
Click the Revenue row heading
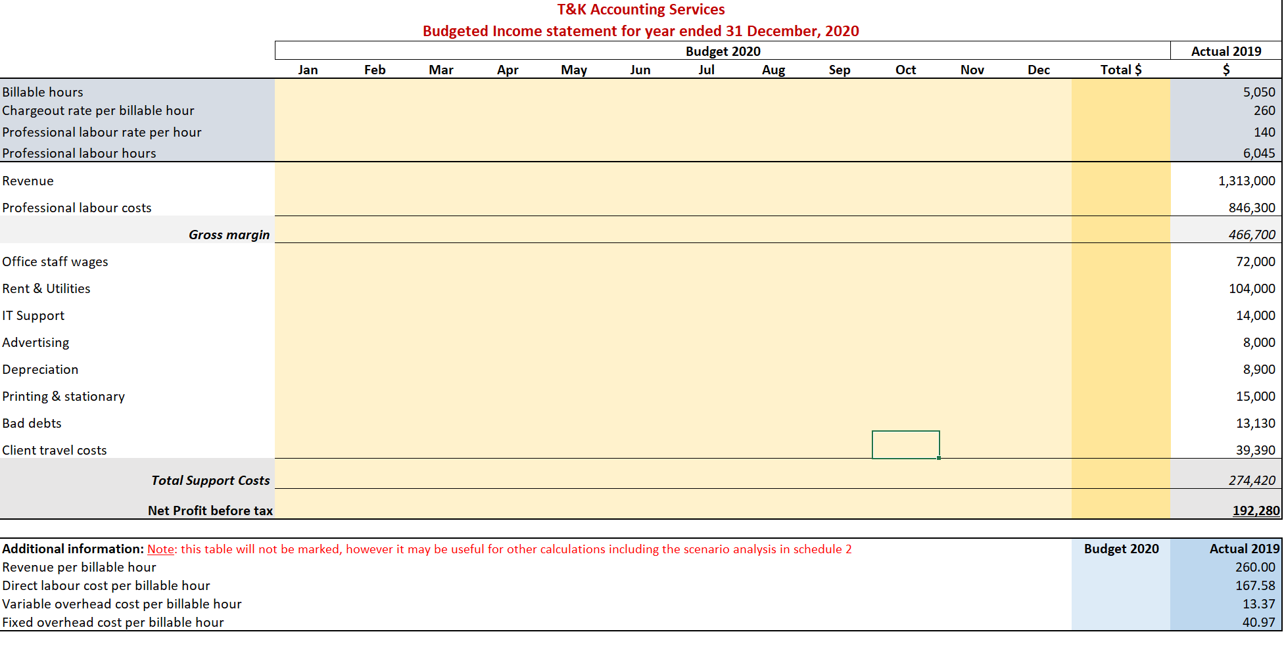tap(28, 181)
